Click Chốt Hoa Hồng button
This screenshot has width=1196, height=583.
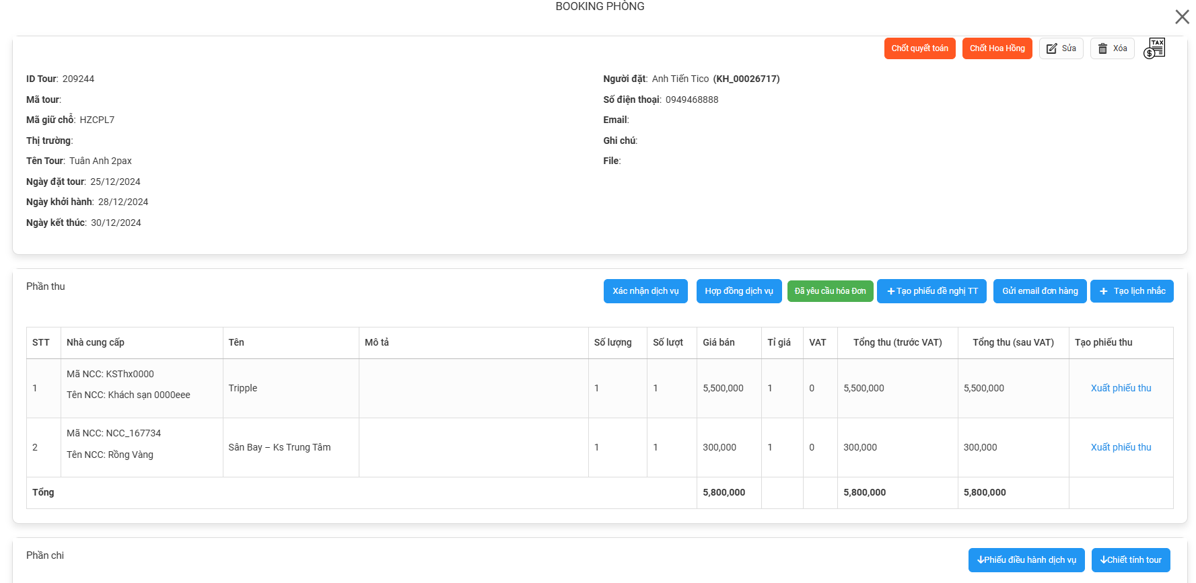pyautogui.click(x=997, y=48)
